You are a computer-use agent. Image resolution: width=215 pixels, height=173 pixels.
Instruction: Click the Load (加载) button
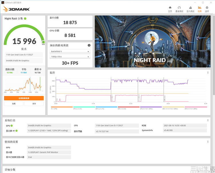tap(14, 104)
